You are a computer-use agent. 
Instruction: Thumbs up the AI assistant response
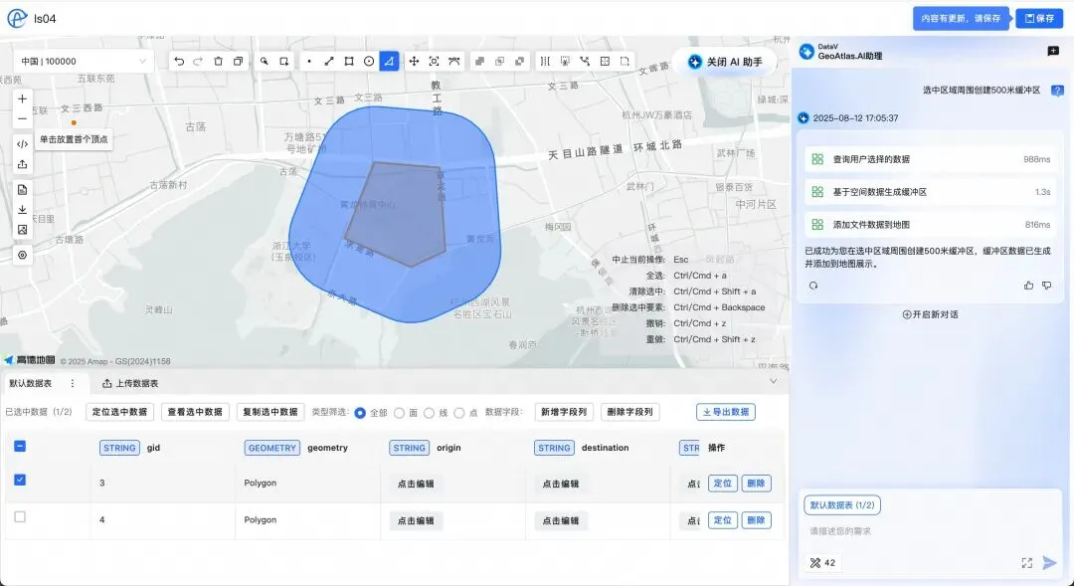[1028, 286]
